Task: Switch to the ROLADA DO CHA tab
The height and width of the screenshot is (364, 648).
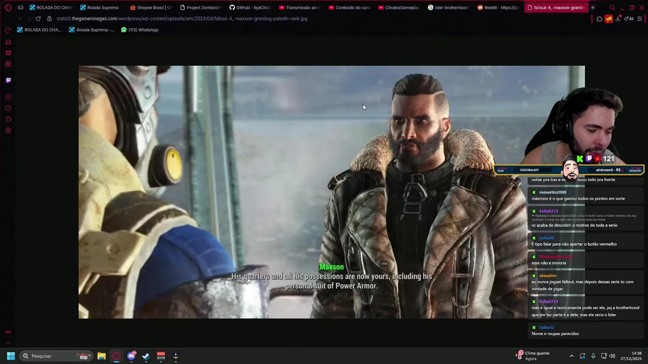Action: click(x=51, y=8)
